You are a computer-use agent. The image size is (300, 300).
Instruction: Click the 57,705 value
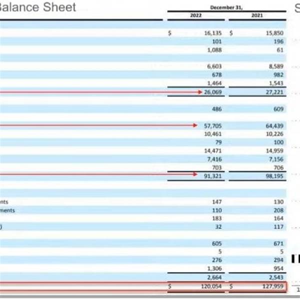click(x=213, y=126)
